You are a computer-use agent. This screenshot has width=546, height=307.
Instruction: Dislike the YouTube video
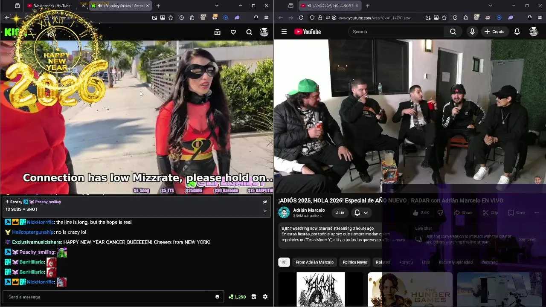pos(441,212)
